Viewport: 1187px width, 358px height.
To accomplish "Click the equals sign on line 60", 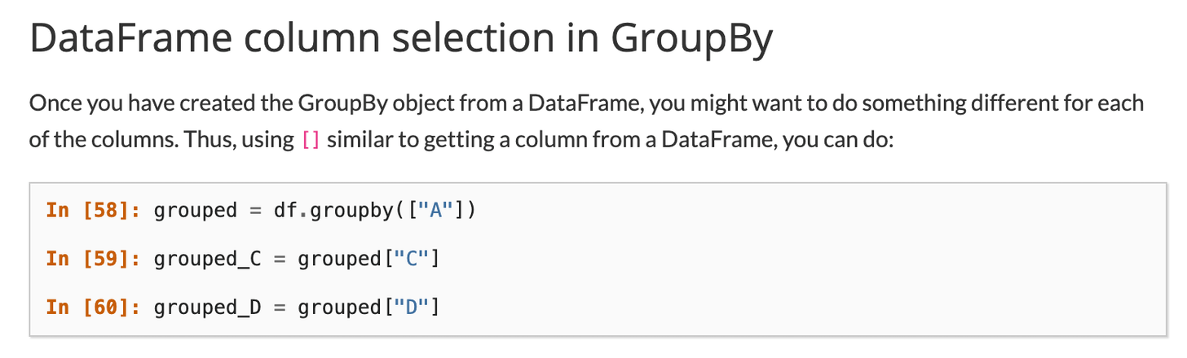I will (279, 308).
